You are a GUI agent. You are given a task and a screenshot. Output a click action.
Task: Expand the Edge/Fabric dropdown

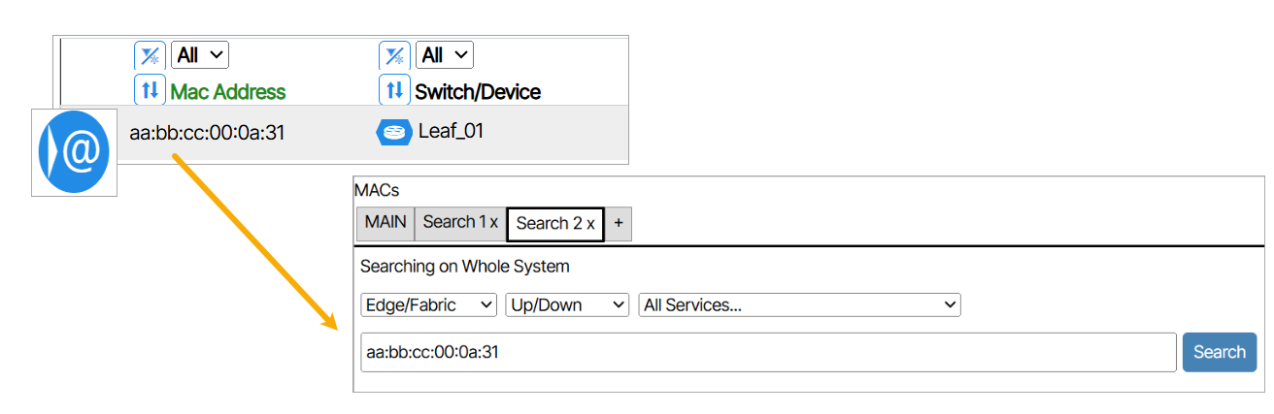coord(428,304)
